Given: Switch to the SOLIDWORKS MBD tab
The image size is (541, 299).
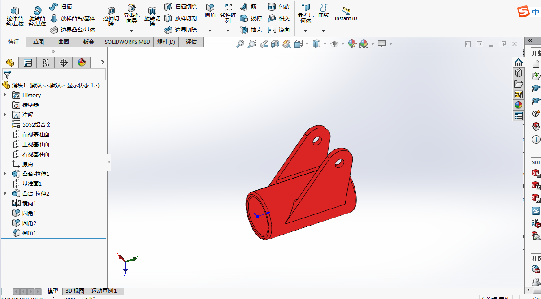Looking at the screenshot, I should pyautogui.click(x=127, y=42).
